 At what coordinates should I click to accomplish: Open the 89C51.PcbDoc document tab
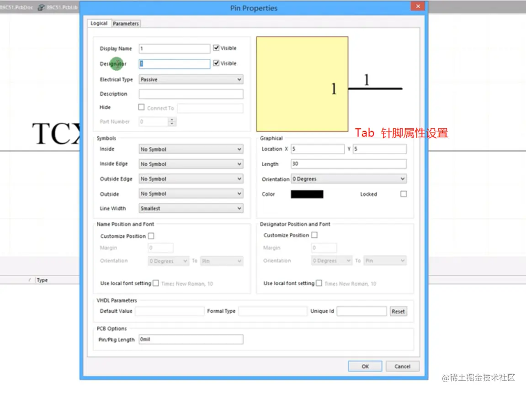coord(16,7)
